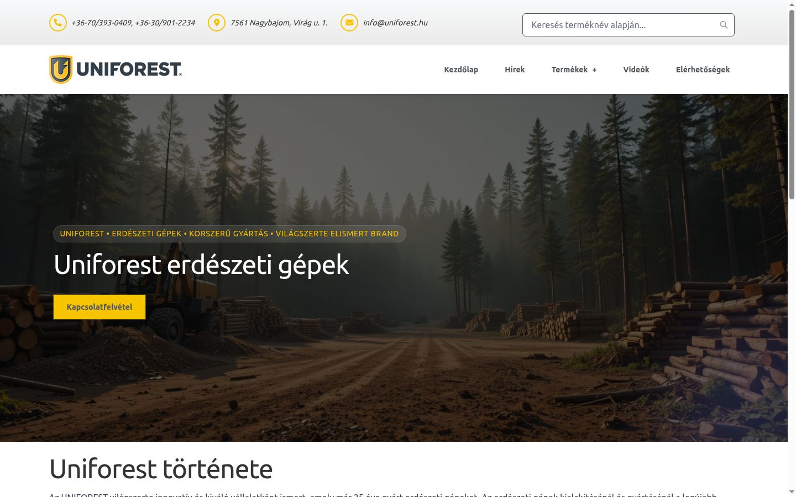Click the envelope email icon
796x497 pixels.
coord(349,23)
